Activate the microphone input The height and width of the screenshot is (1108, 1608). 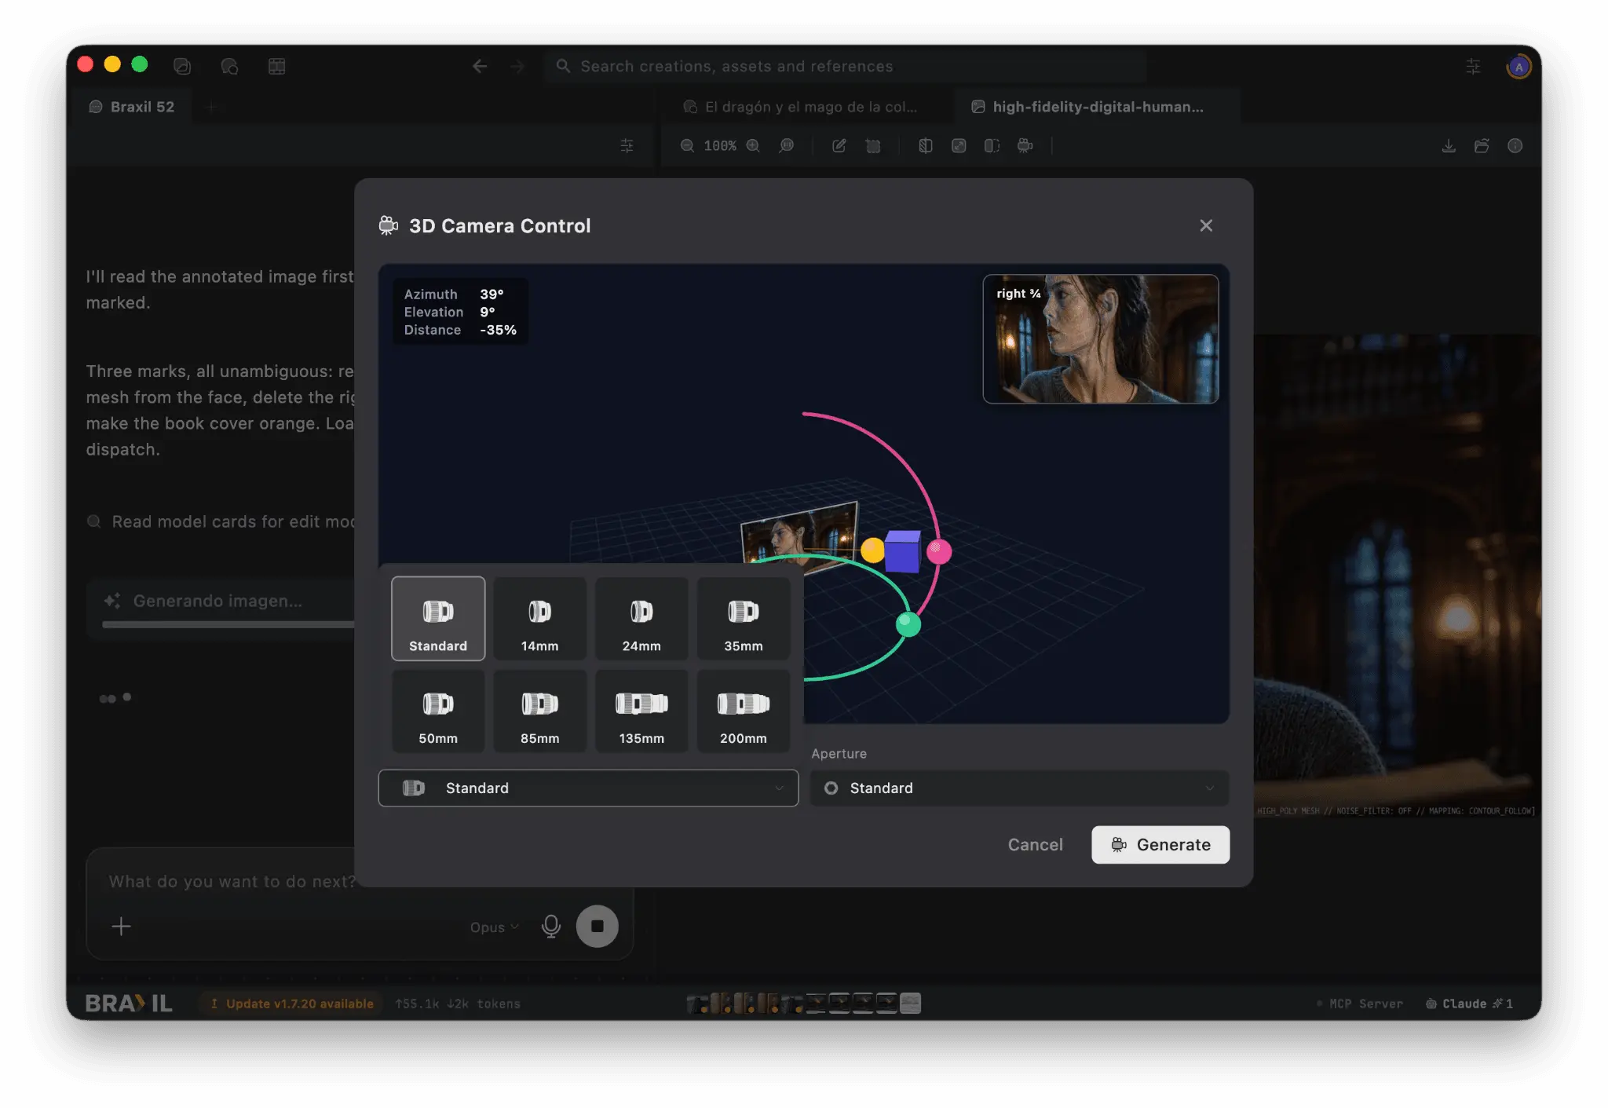[551, 927]
